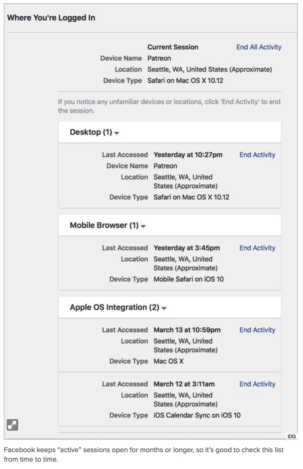End activity for the March 12 session
Screen dimensions: 303x469
(257, 384)
